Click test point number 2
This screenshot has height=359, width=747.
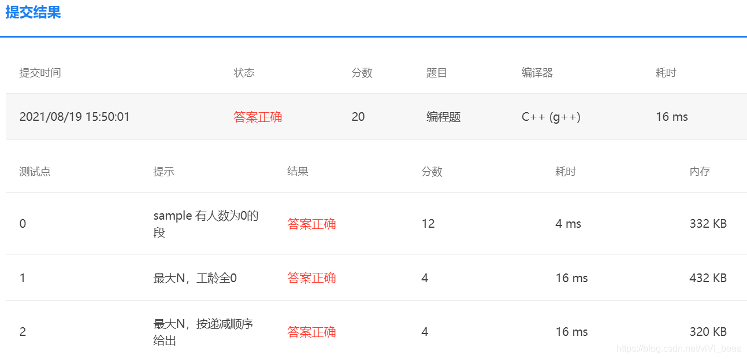23,332
